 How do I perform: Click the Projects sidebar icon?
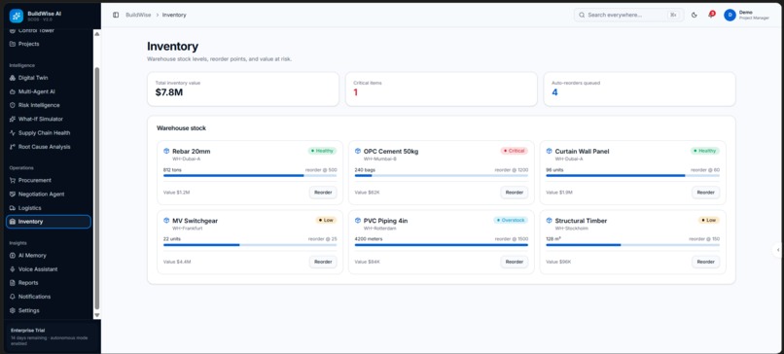pyautogui.click(x=13, y=44)
